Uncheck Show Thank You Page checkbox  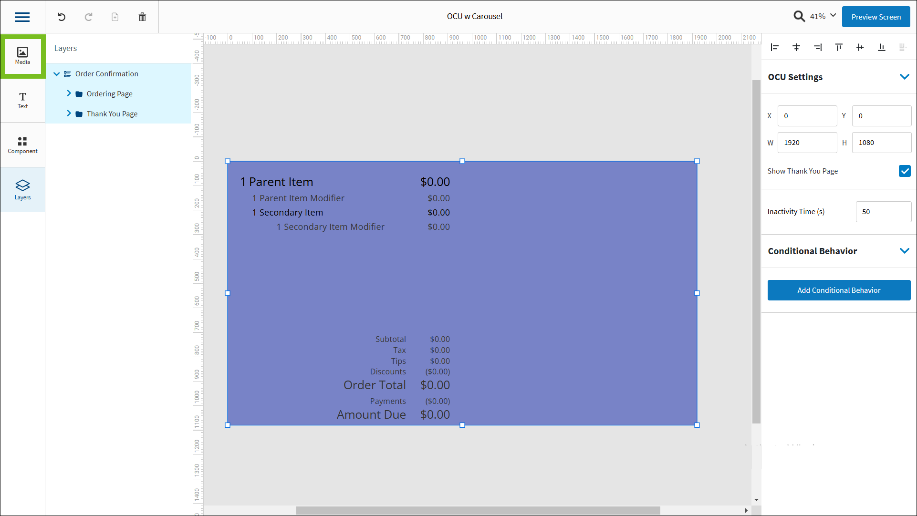[904, 171]
